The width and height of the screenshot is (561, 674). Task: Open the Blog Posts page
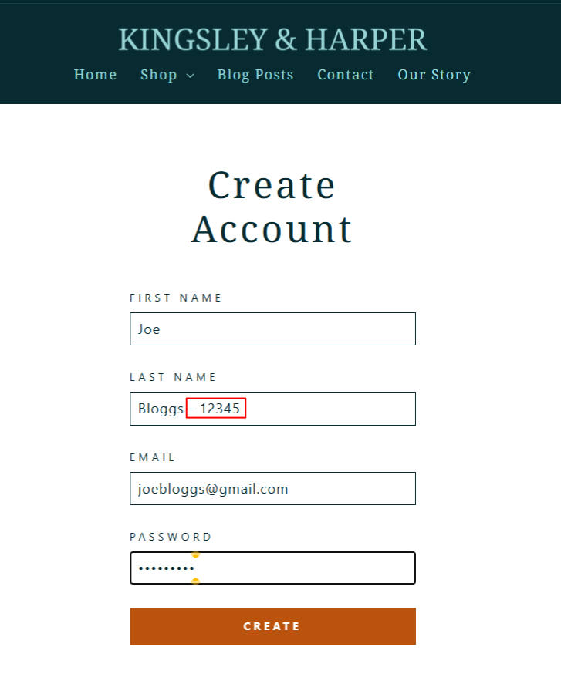click(255, 75)
